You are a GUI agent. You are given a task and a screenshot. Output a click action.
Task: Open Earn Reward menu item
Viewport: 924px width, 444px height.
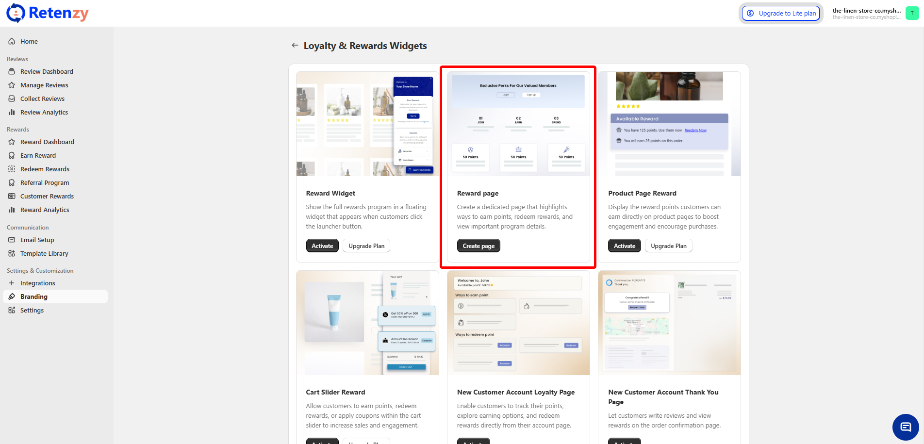pos(55,155)
